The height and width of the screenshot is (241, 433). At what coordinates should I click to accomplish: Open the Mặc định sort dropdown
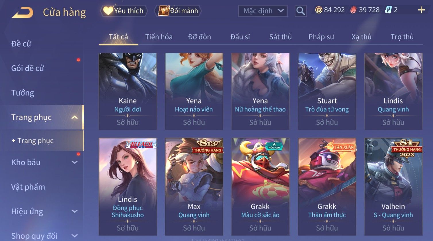click(262, 11)
